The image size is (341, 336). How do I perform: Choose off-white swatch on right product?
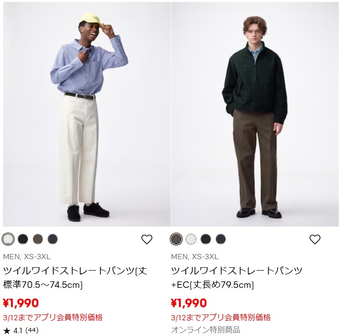click(x=191, y=239)
